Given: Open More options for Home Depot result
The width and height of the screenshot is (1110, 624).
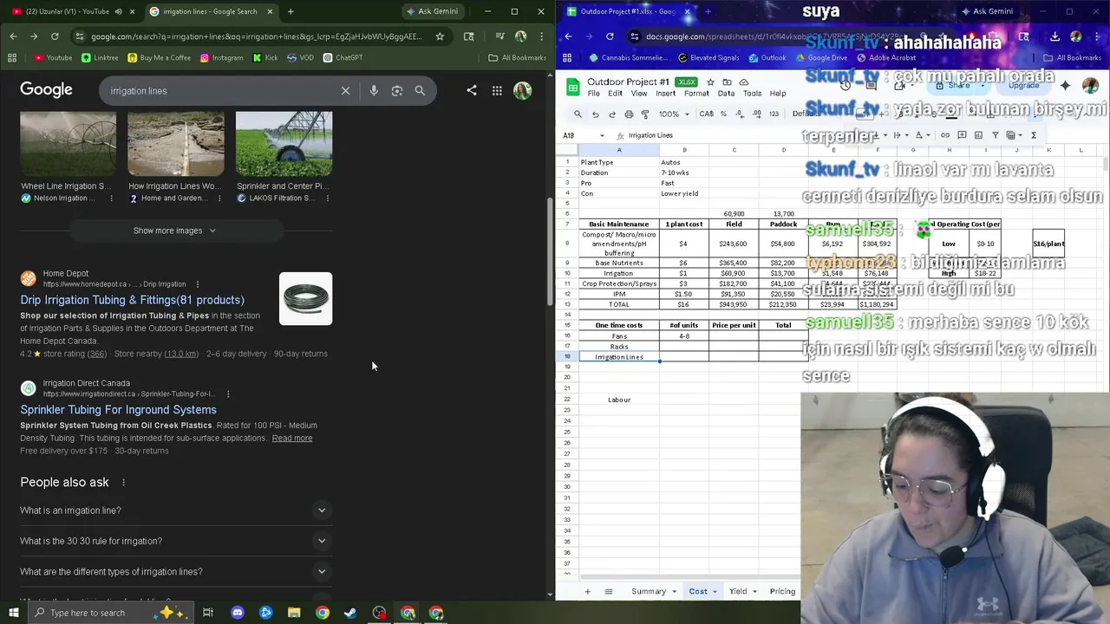Looking at the screenshot, I should click(198, 284).
